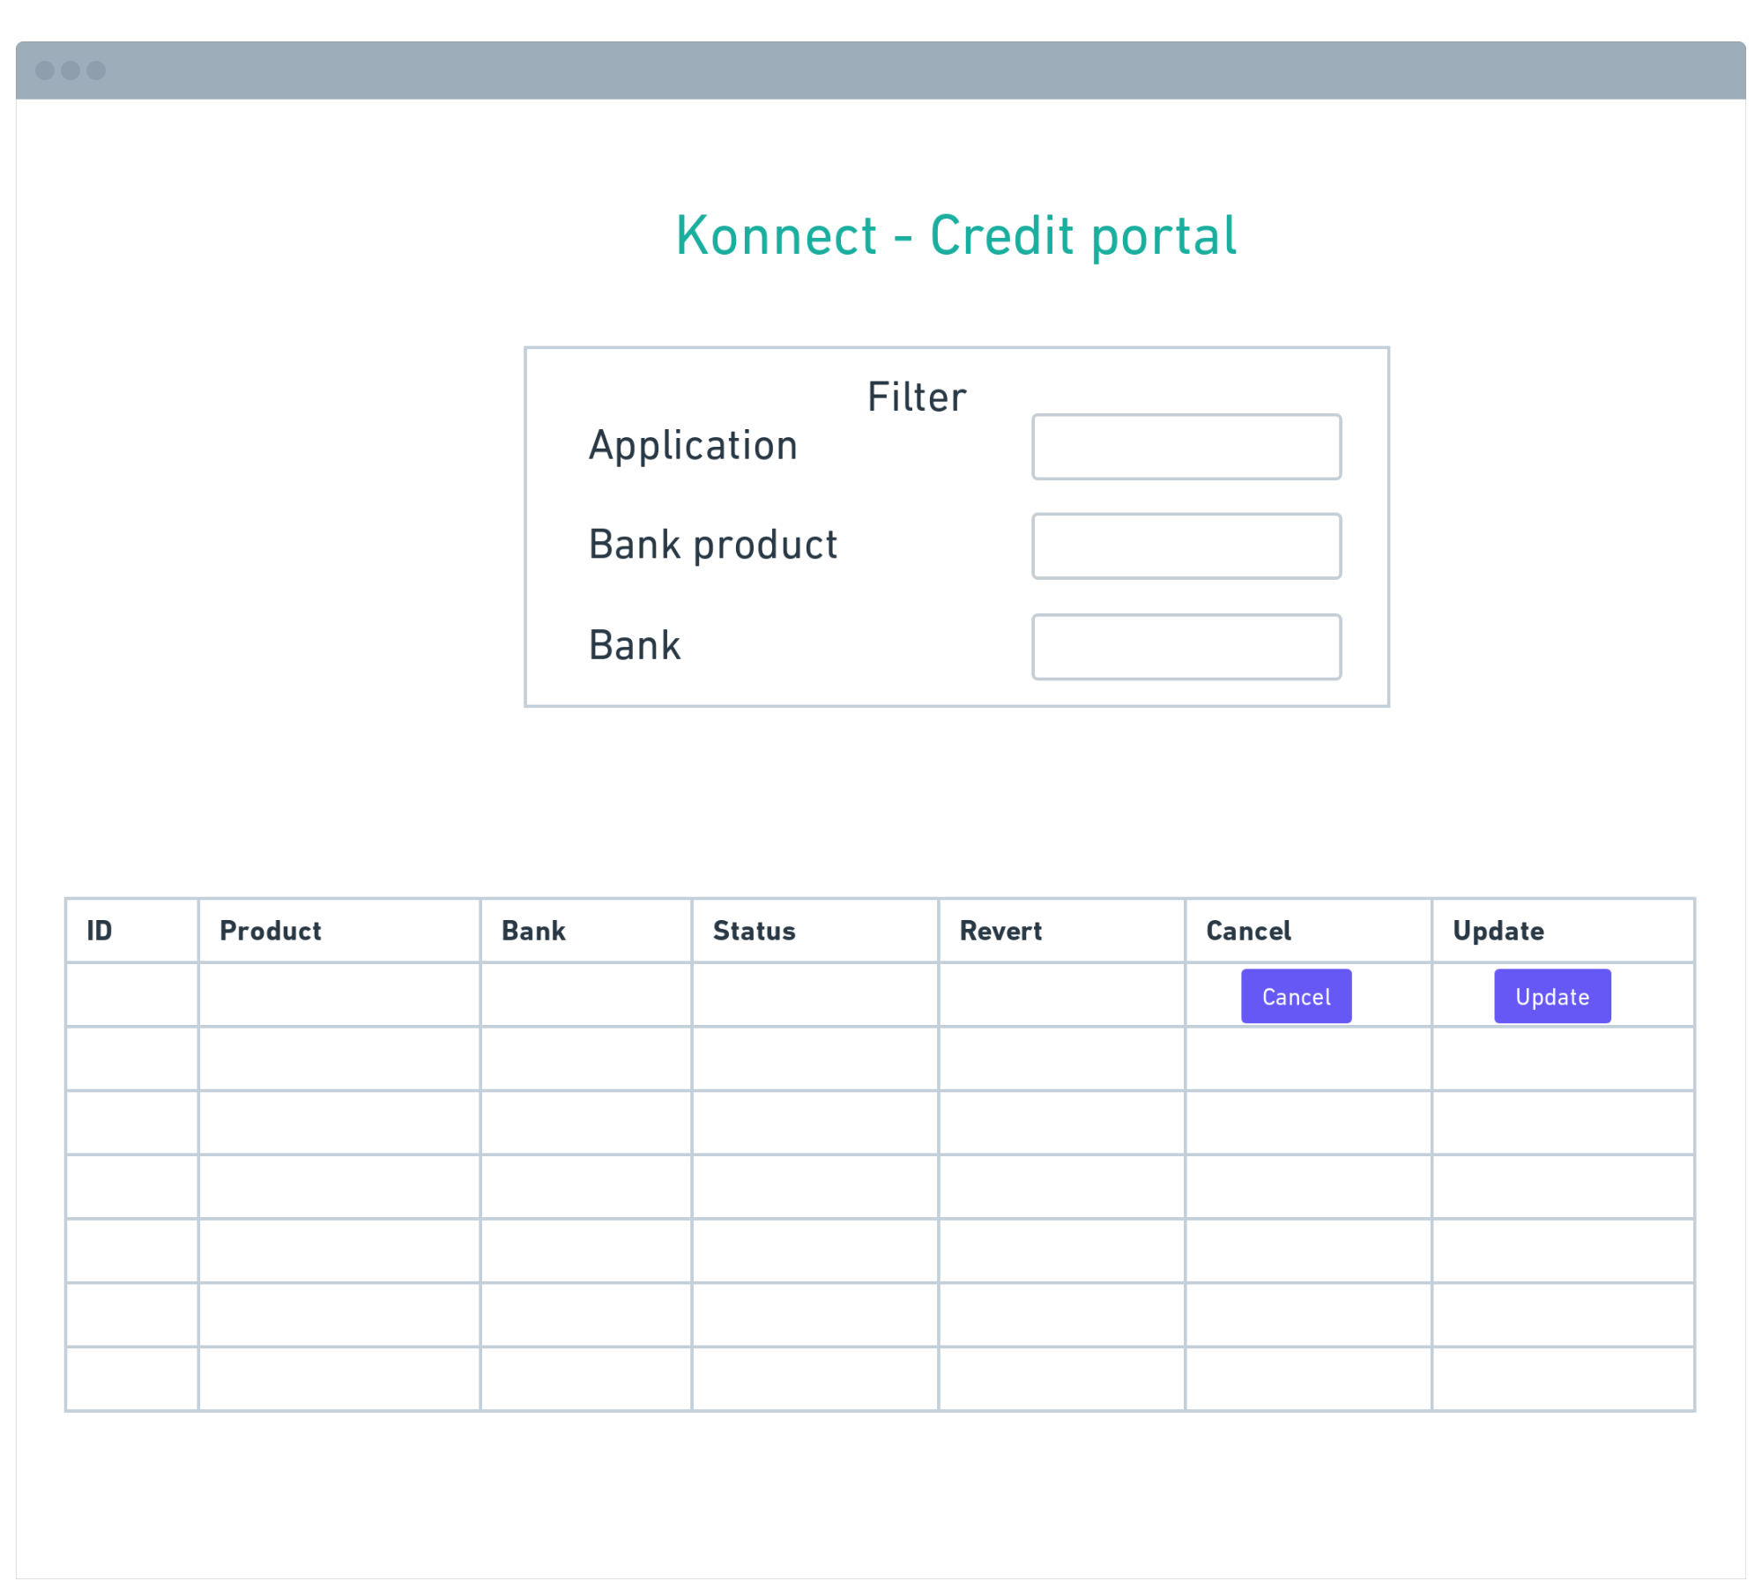Click the Cancel column header text

tap(1248, 931)
